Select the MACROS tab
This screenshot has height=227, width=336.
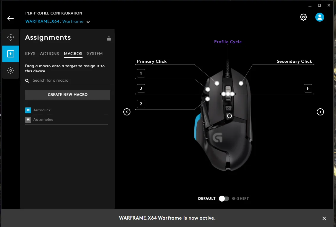pyautogui.click(x=73, y=54)
